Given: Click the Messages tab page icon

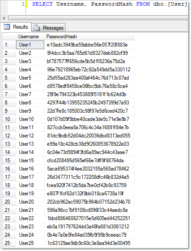Looking at the screenshot, I should point(37,28).
